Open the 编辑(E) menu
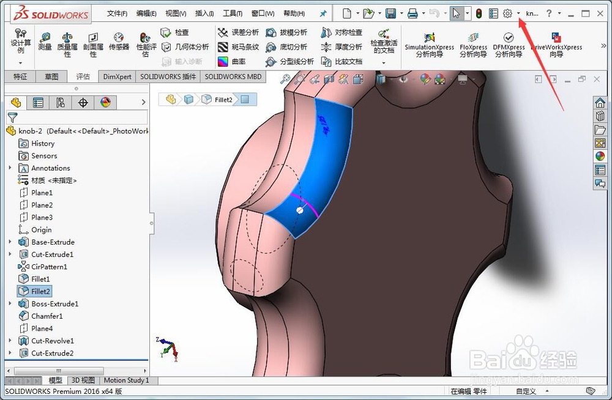This screenshot has width=612, height=400. [x=146, y=13]
